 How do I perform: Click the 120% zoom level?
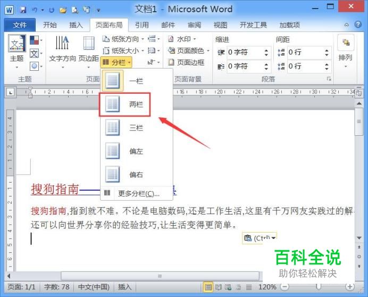point(267,287)
